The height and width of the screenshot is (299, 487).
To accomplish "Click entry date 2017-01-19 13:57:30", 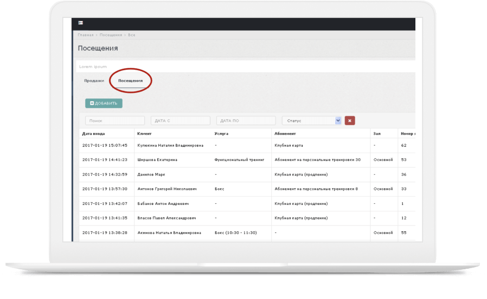I will click(x=105, y=189).
